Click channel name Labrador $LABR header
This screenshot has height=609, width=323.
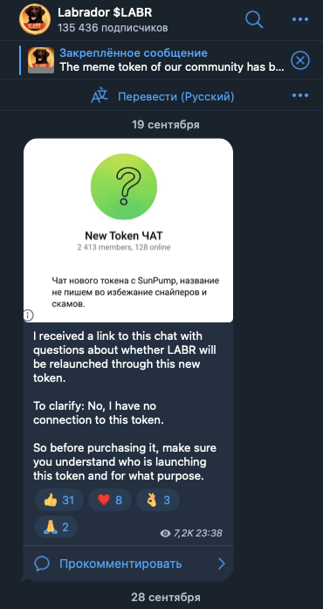105,12
